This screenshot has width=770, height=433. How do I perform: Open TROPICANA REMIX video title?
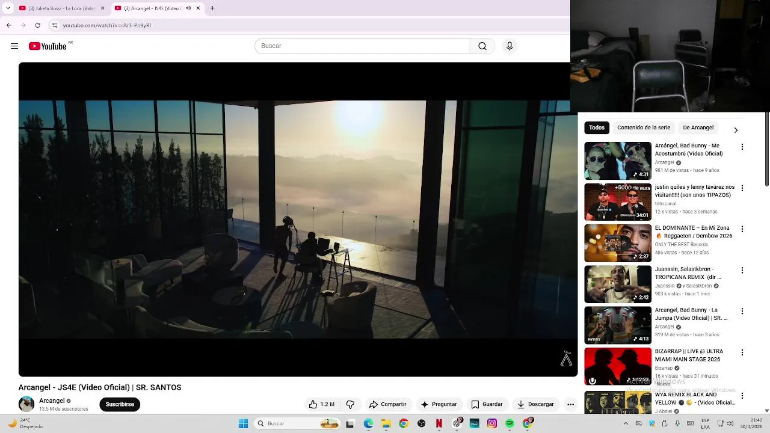click(x=687, y=273)
